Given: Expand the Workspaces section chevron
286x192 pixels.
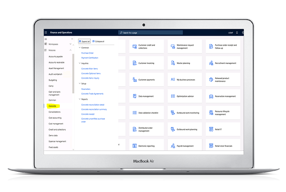Looking at the screenshot, I should point(70,44).
